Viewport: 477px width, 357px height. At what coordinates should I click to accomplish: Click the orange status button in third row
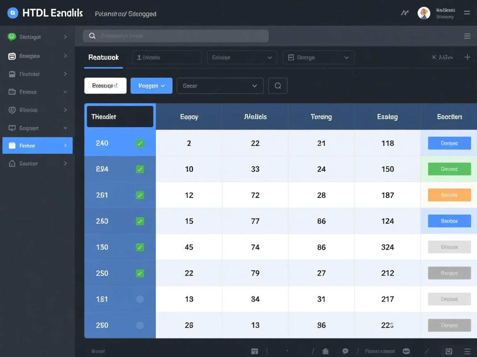click(449, 195)
